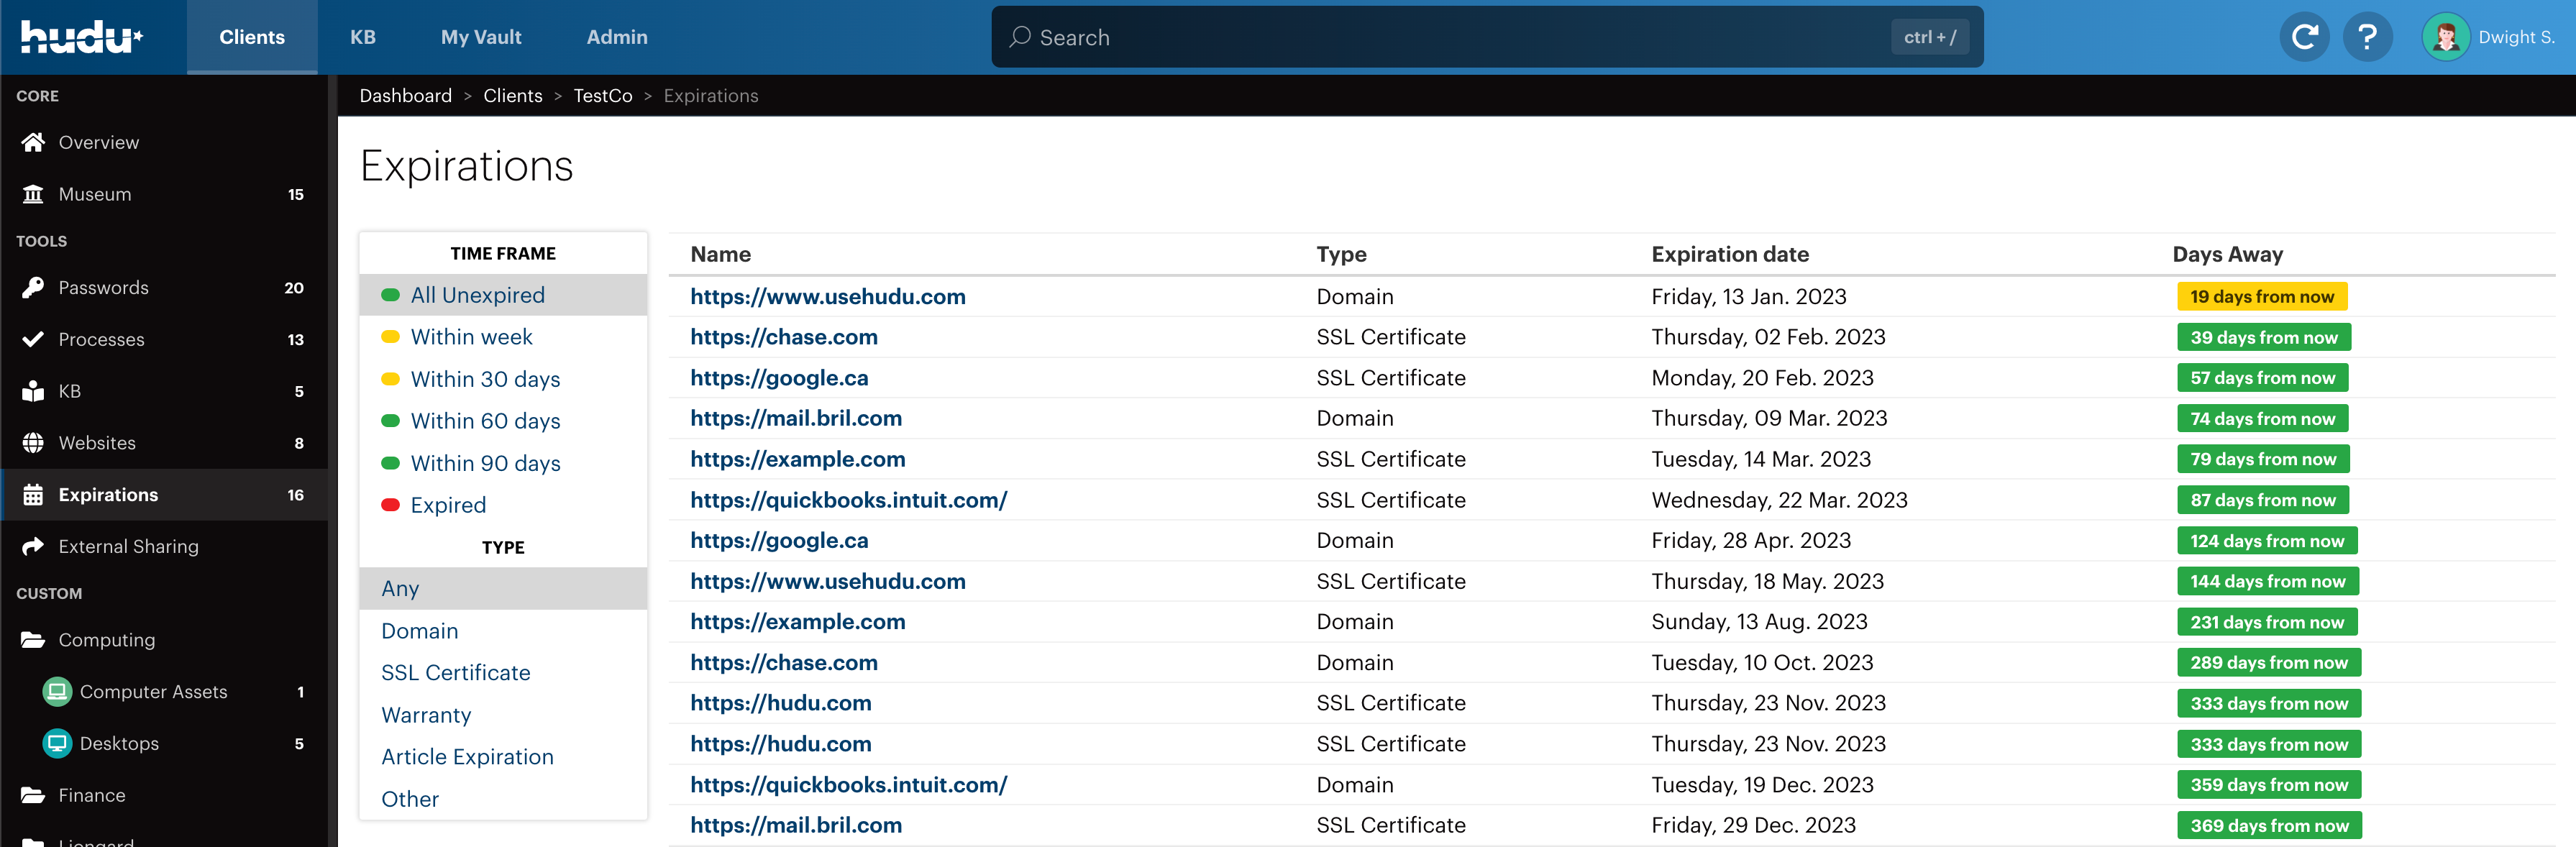Click the '19 days from now' badge
Viewport: 2576px width, 847px height.
tap(2262, 297)
